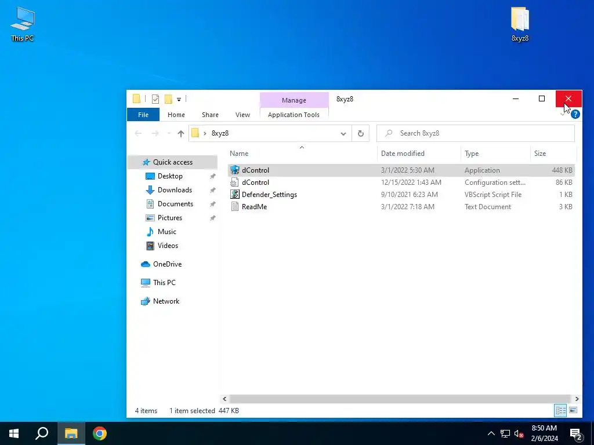Viewport: 594px width, 445px height.
Task: Click the 8xyz8 path in address bar
Action: coord(220,133)
